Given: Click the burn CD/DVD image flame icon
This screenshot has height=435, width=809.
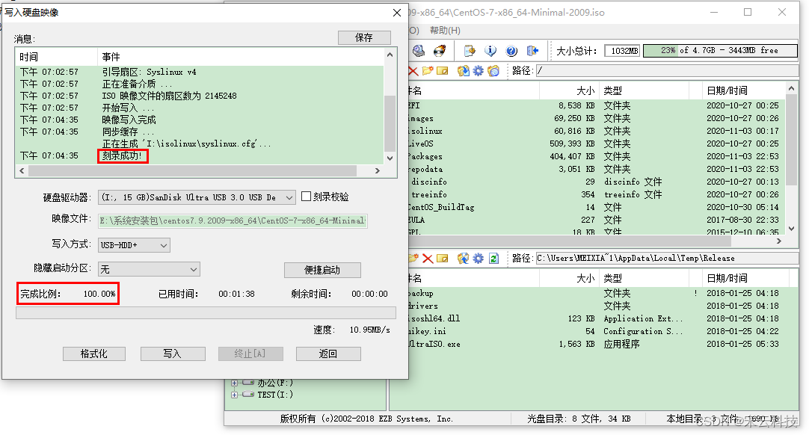Looking at the screenshot, I should tap(440, 51).
